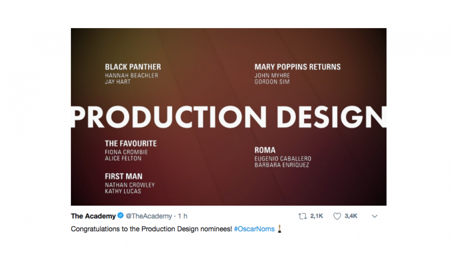The width and height of the screenshot is (452, 254).
Task: Click the 1 h tweet timestamp
Action: [183, 216]
